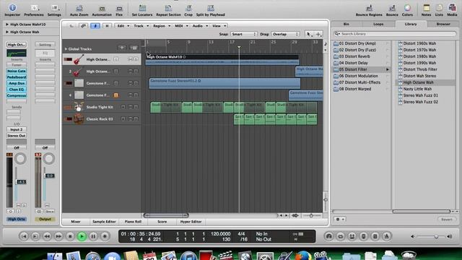Click the Input 2 button in channel strip

pyautogui.click(x=17, y=129)
